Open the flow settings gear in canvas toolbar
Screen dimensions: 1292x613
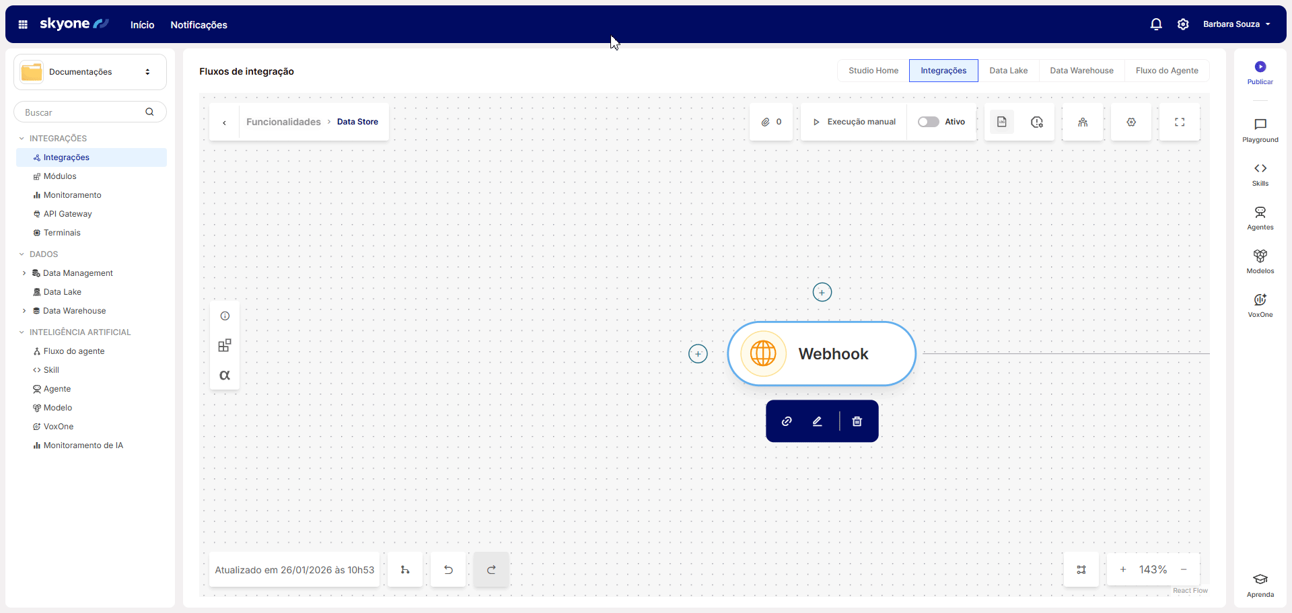[1130, 122]
